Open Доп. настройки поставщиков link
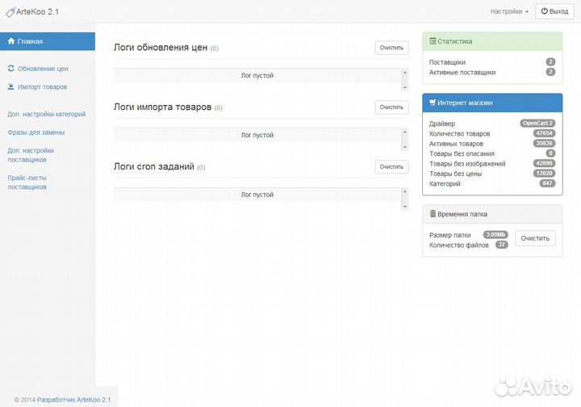The width and height of the screenshot is (581, 407). [x=31, y=155]
